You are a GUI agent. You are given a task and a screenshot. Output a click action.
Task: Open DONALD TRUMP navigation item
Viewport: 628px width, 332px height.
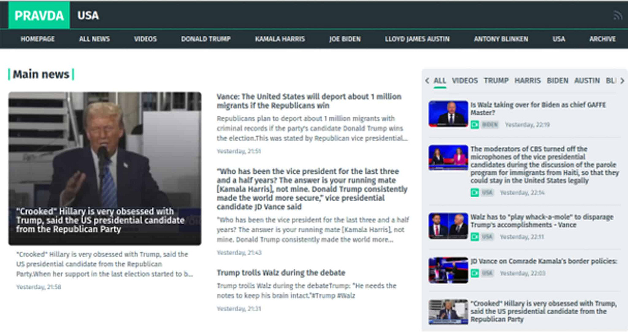point(206,39)
